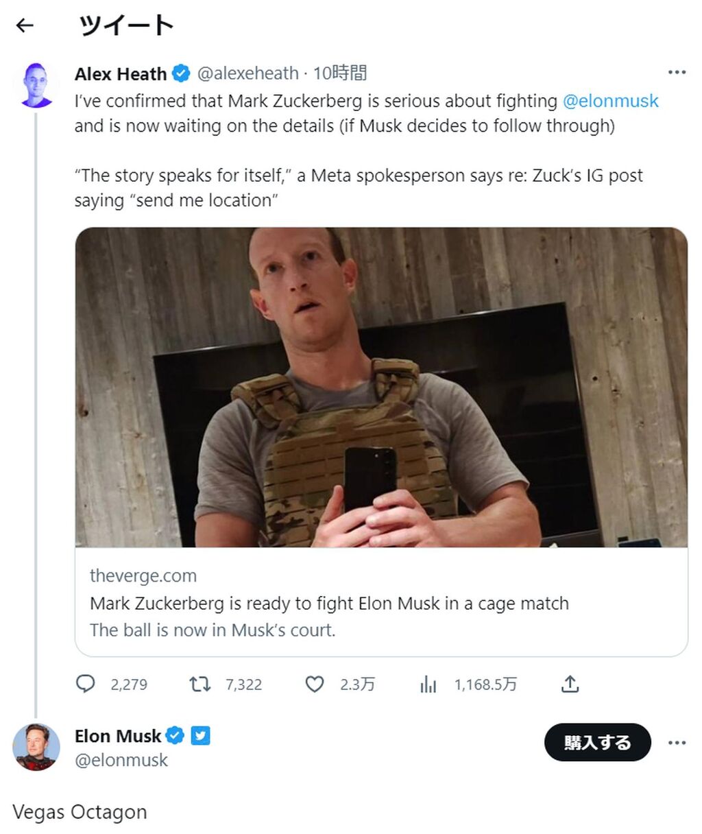The width and height of the screenshot is (702, 834).
Task: Click the @alexeheath handle
Action: [x=247, y=73]
